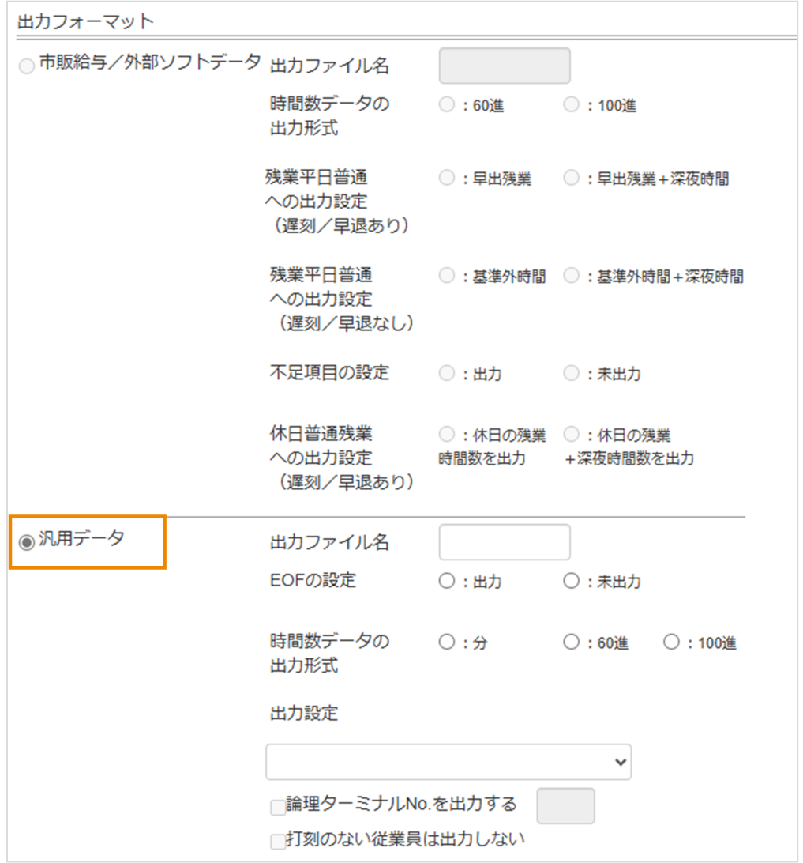The image size is (803, 863).
Task: Enable the 論理ターミナルNo.を出力する checkbox
Action: 276,806
